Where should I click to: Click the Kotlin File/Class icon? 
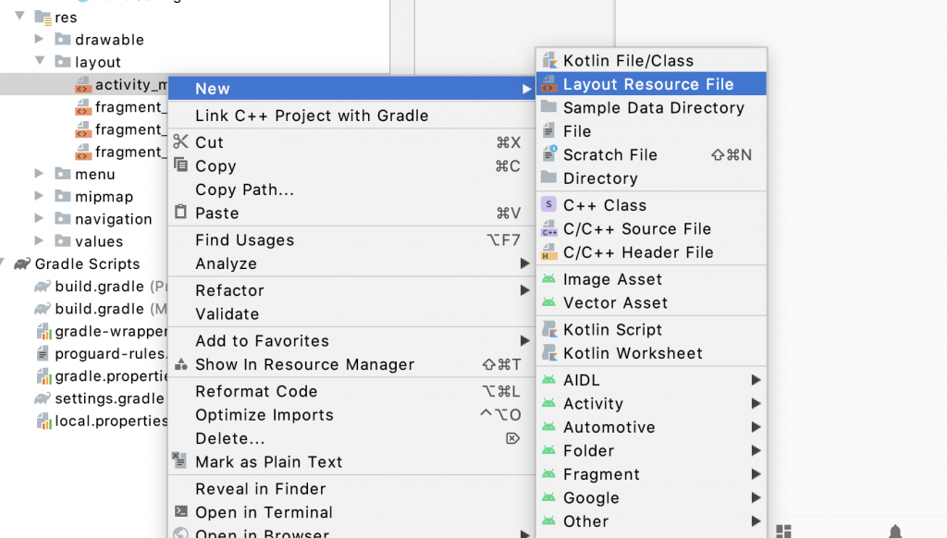click(549, 61)
